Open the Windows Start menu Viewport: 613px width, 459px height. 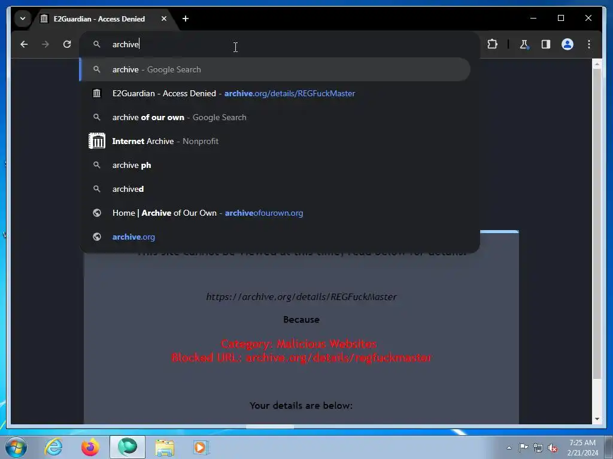(16, 447)
